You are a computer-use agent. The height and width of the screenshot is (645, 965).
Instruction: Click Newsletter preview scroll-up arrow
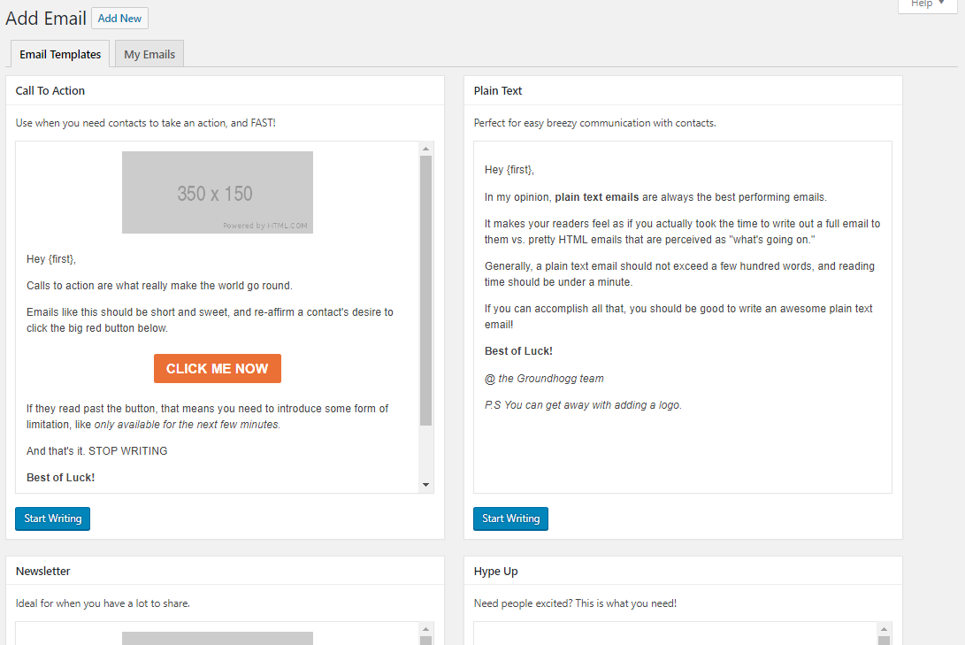pos(425,629)
